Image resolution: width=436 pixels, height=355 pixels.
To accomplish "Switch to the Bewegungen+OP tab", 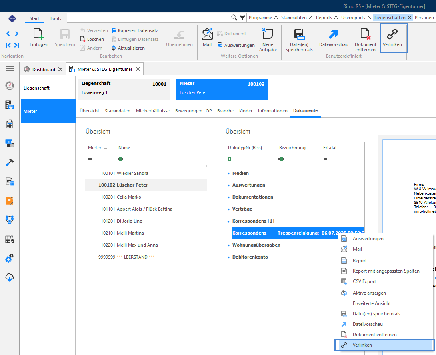I will click(194, 111).
